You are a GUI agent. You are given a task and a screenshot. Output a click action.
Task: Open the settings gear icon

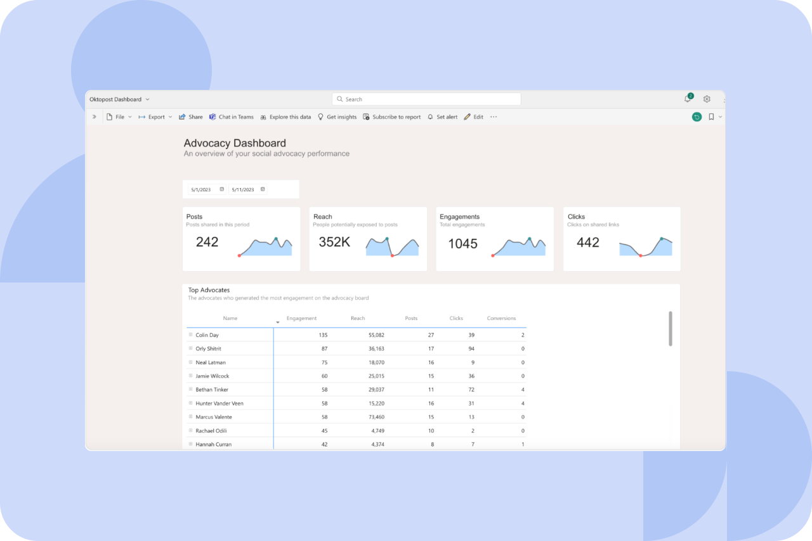tap(707, 99)
